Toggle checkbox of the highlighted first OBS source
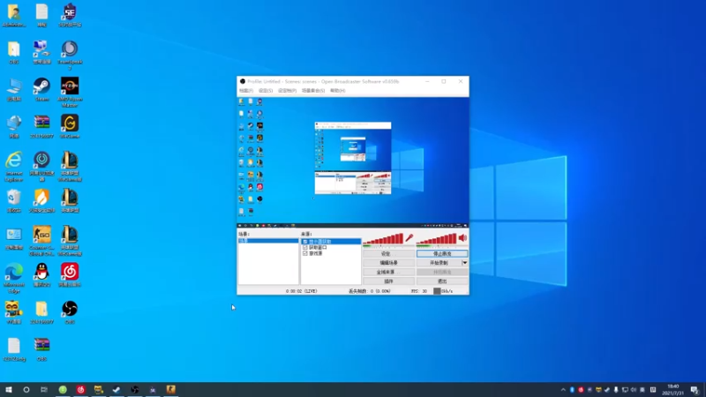This screenshot has width=706, height=397. pyautogui.click(x=305, y=242)
